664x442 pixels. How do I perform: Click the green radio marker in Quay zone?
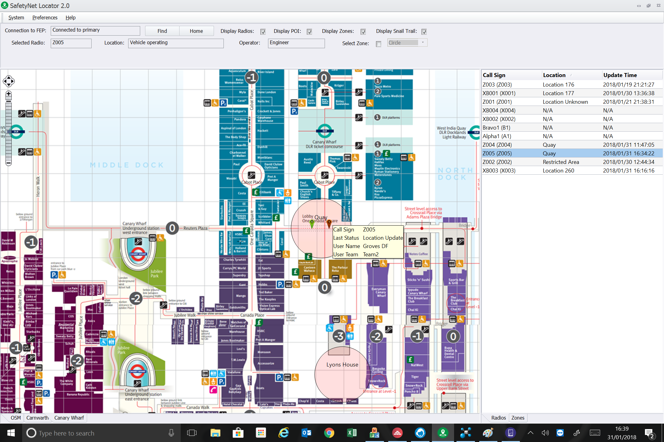(x=312, y=224)
